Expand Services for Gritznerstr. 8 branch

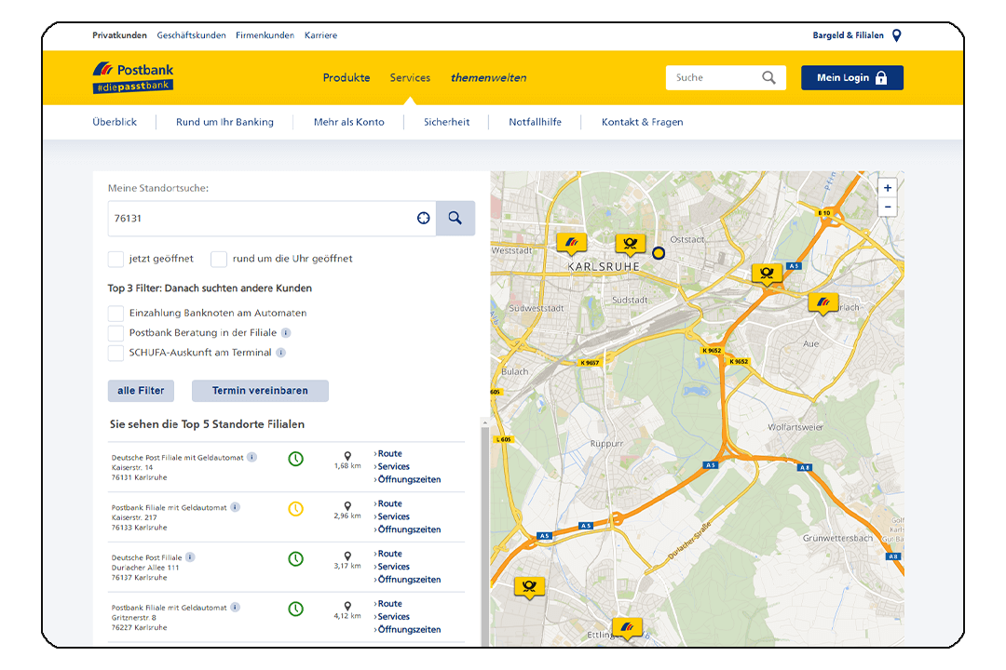tap(392, 616)
